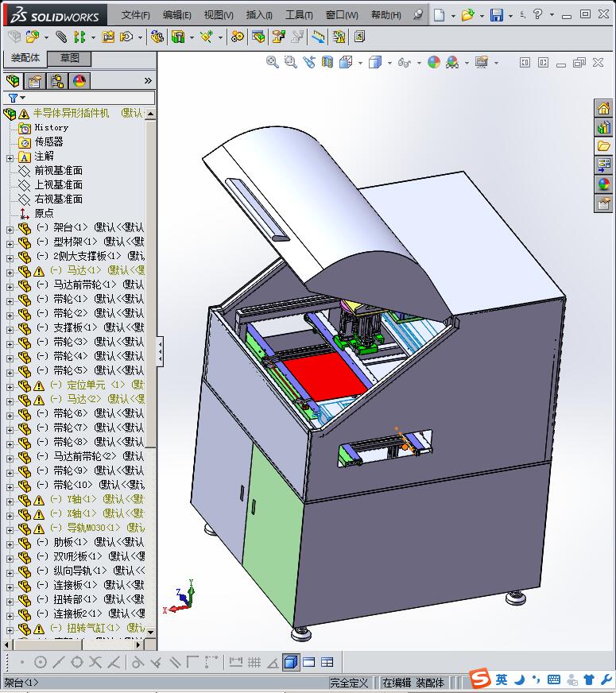Select 前视基准面 in the feature tree
Image resolution: width=616 pixels, height=693 pixels.
point(58,171)
